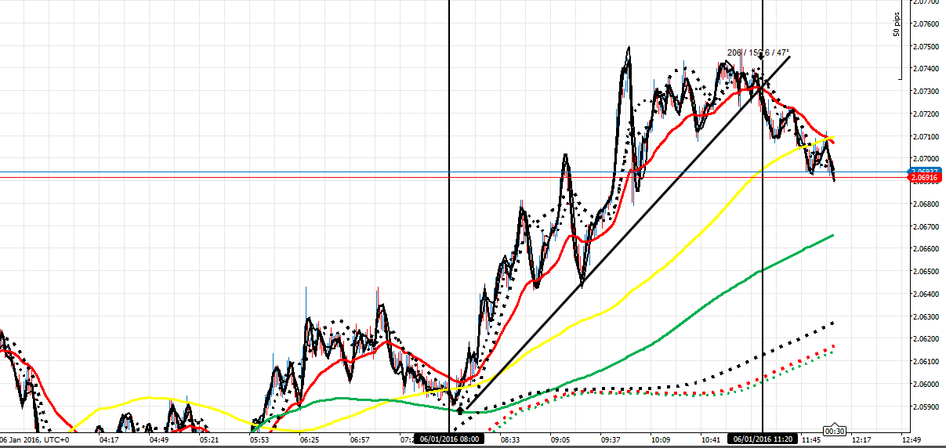Screen dimensions: 946x448
Task: Click the 2.07500 price axis level
Action: click(926, 46)
